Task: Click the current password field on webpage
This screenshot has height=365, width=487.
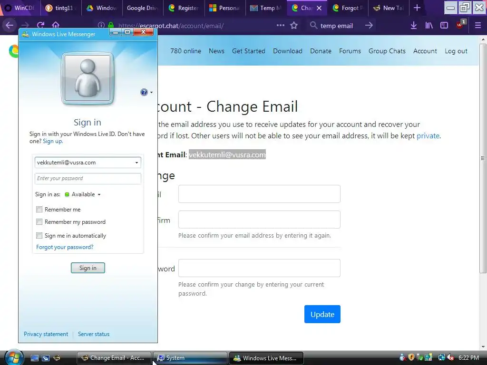Action: coord(259,268)
